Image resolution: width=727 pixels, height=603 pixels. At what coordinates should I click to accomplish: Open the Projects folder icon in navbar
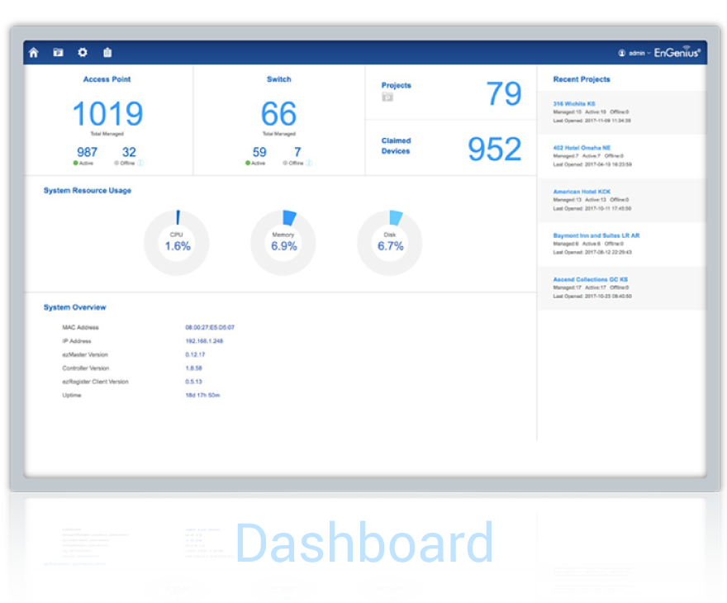click(58, 52)
